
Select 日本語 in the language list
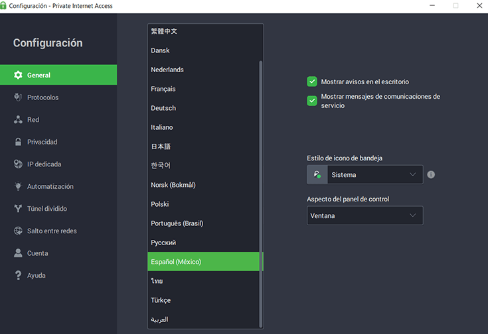pos(203,146)
